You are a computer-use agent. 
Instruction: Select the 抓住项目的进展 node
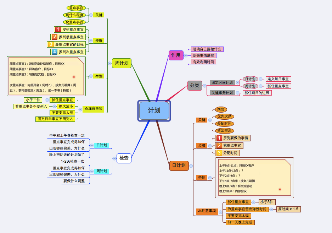point(257,93)
